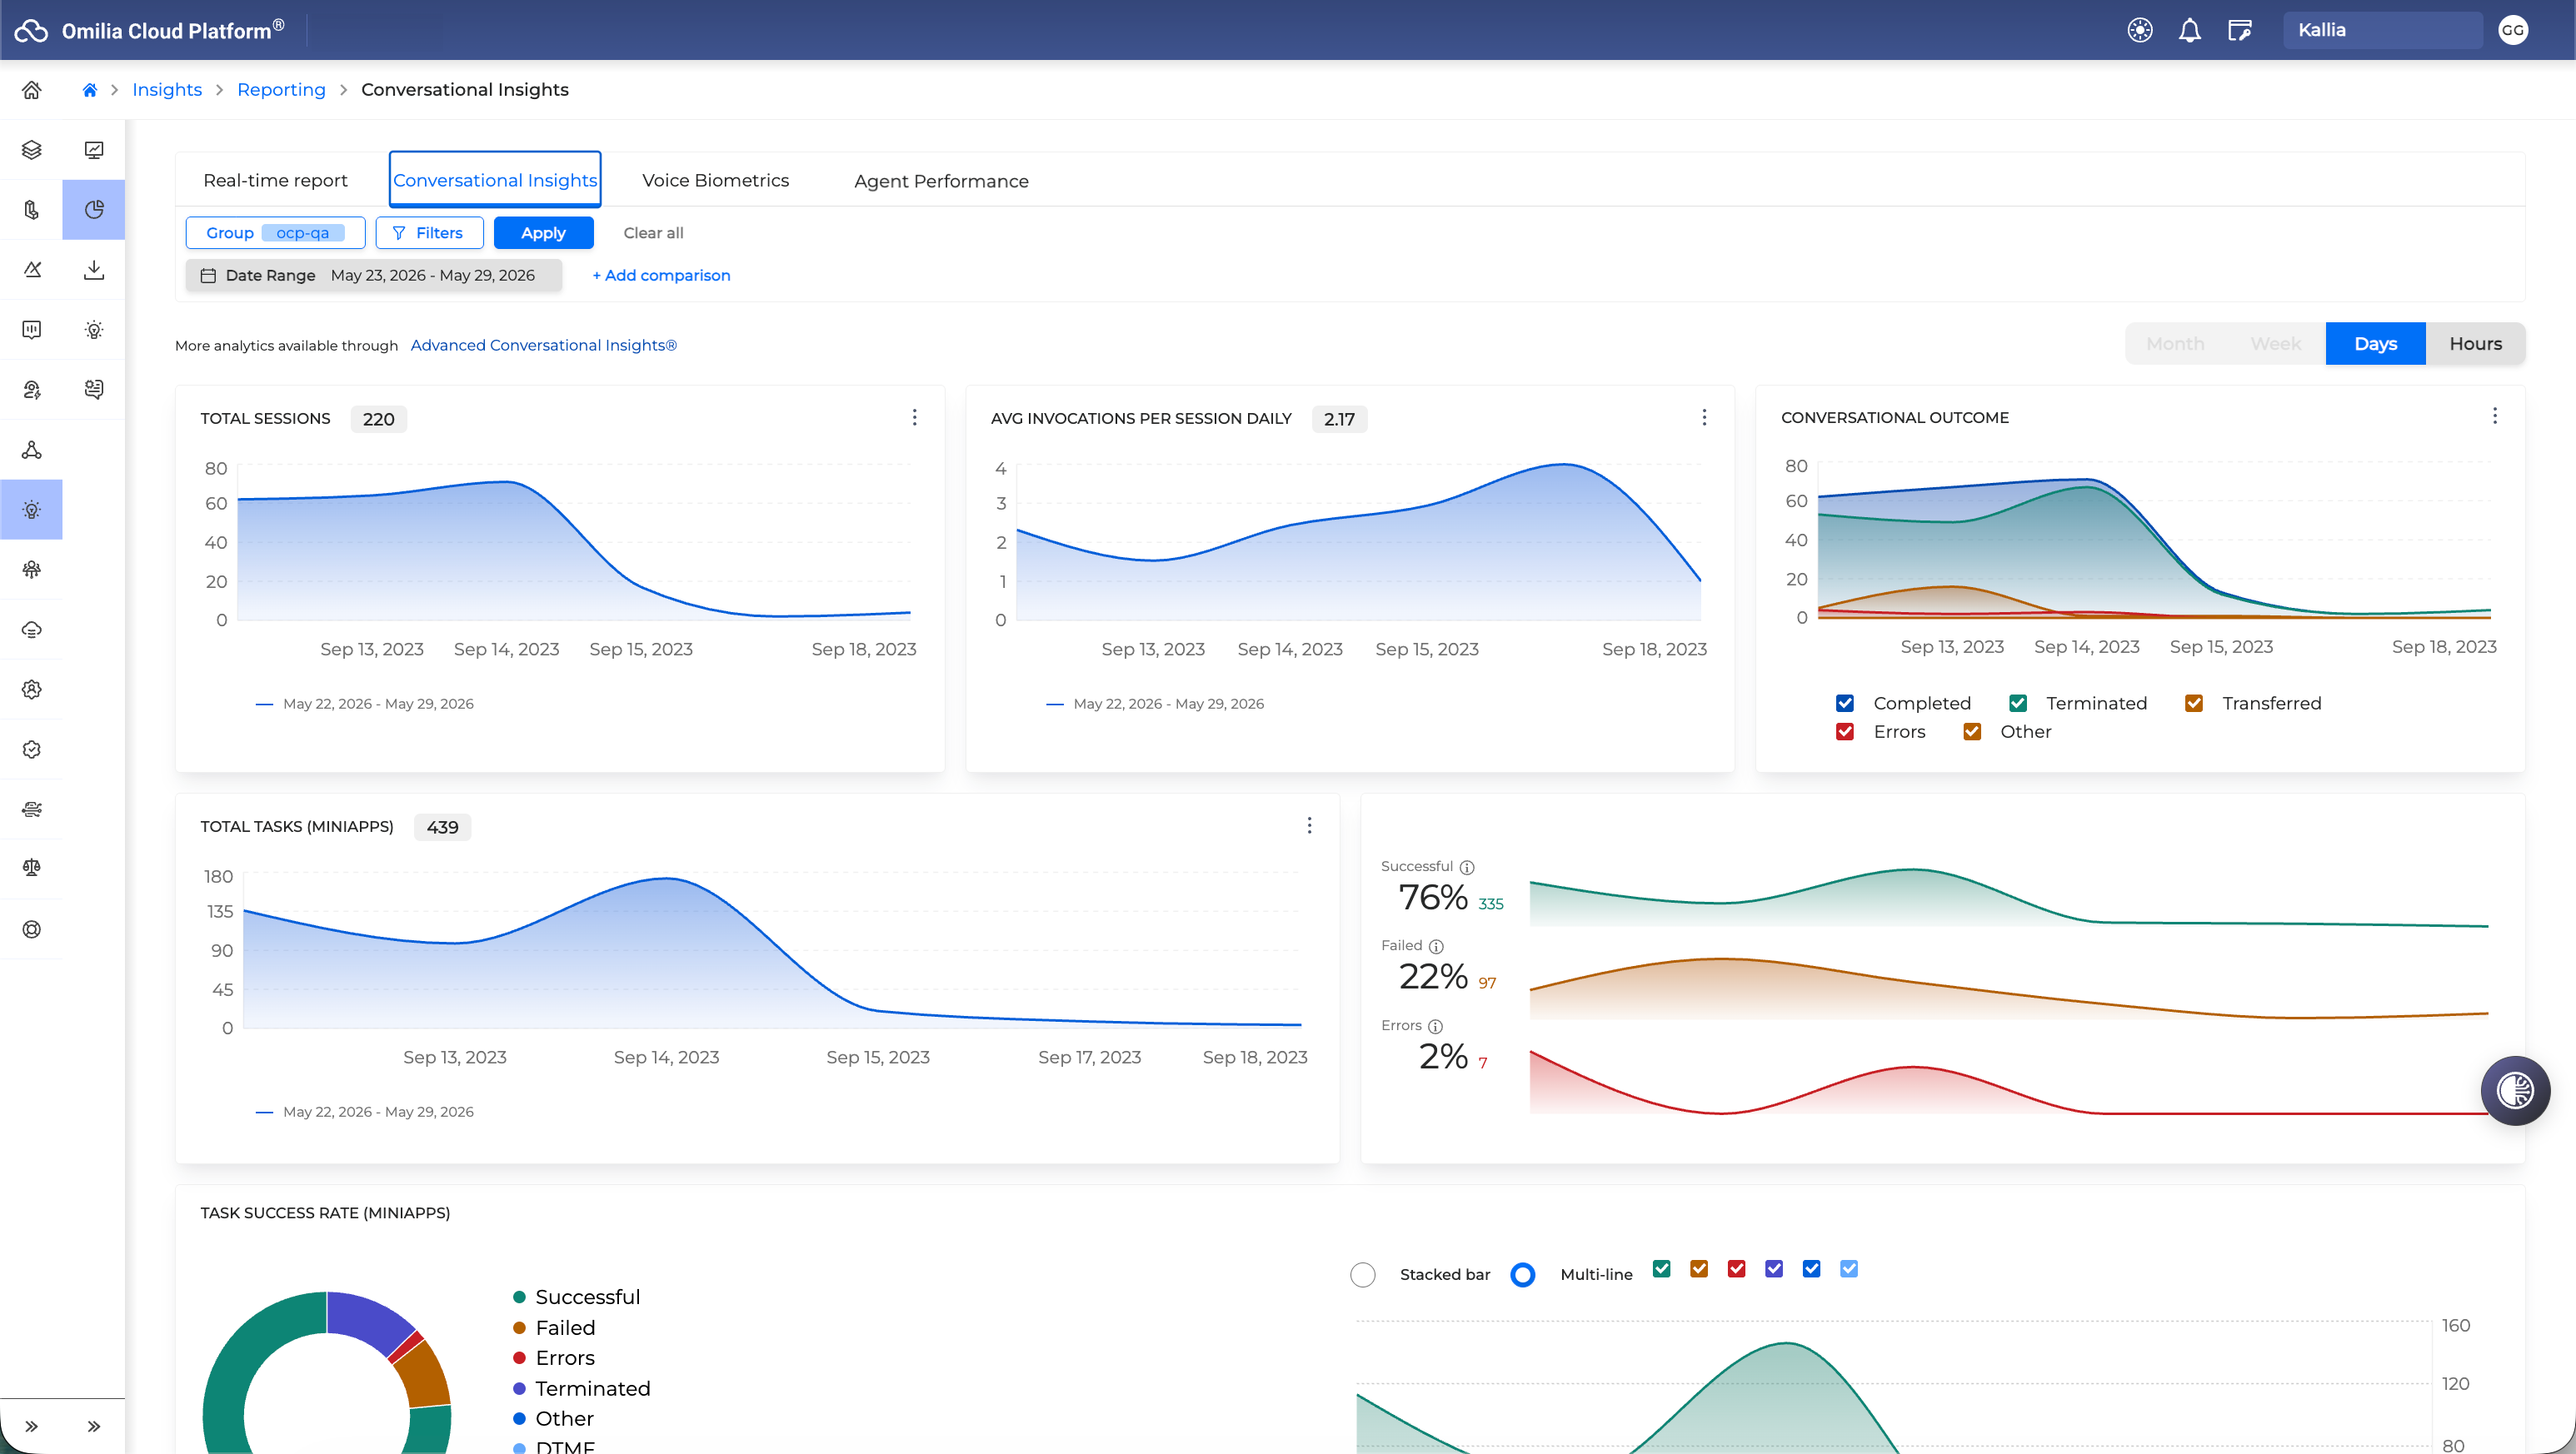The height and width of the screenshot is (1454, 2576).
Task: Toggle the orange series color checkbox
Action: point(1699,1268)
